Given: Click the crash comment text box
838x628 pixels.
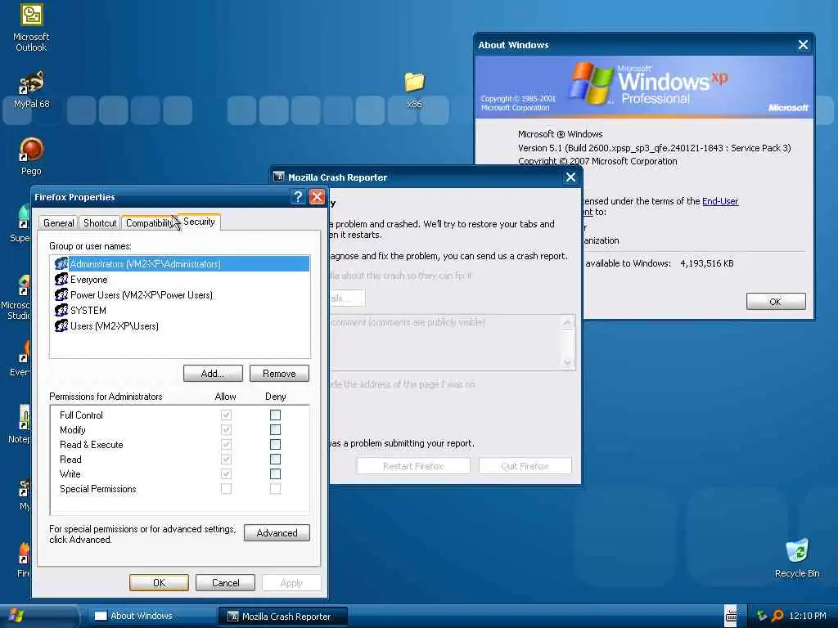Looking at the screenshot, I should coord(444,343).
